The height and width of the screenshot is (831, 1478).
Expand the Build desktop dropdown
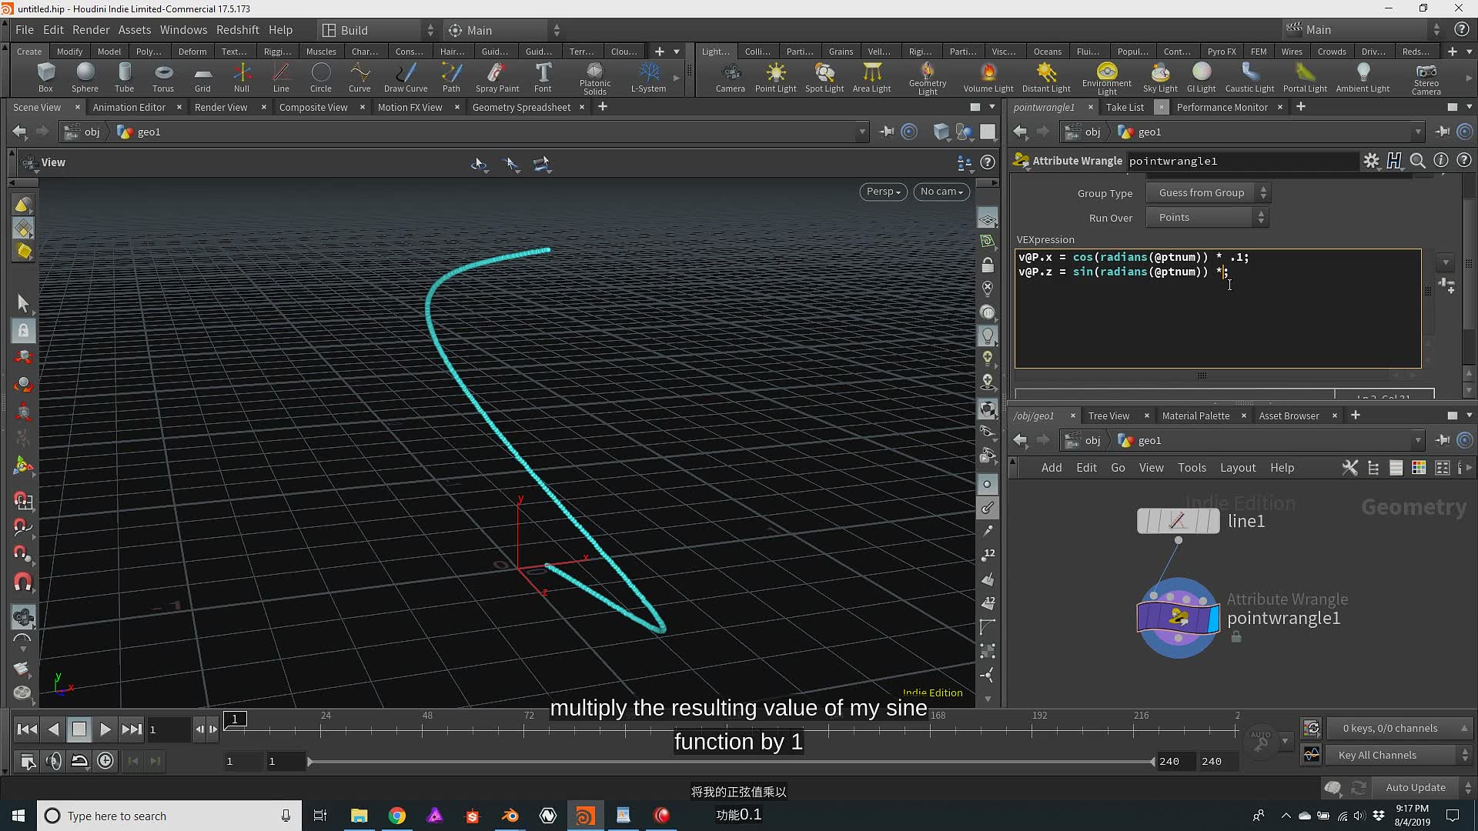(x=378, y=30)
